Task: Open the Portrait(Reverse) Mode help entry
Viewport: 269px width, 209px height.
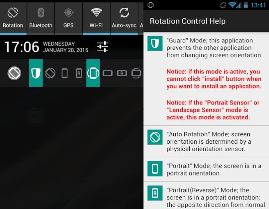Action: tap(206, 195)
